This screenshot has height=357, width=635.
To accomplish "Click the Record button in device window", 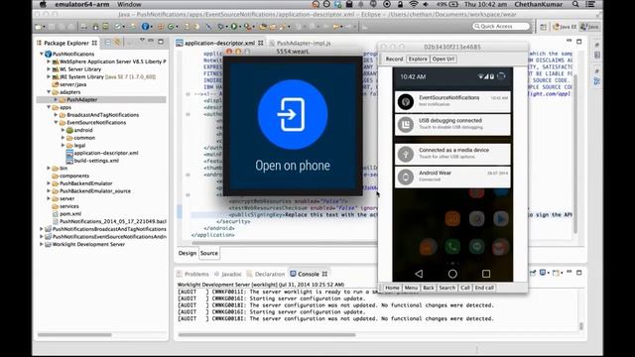I will (394, 59).
